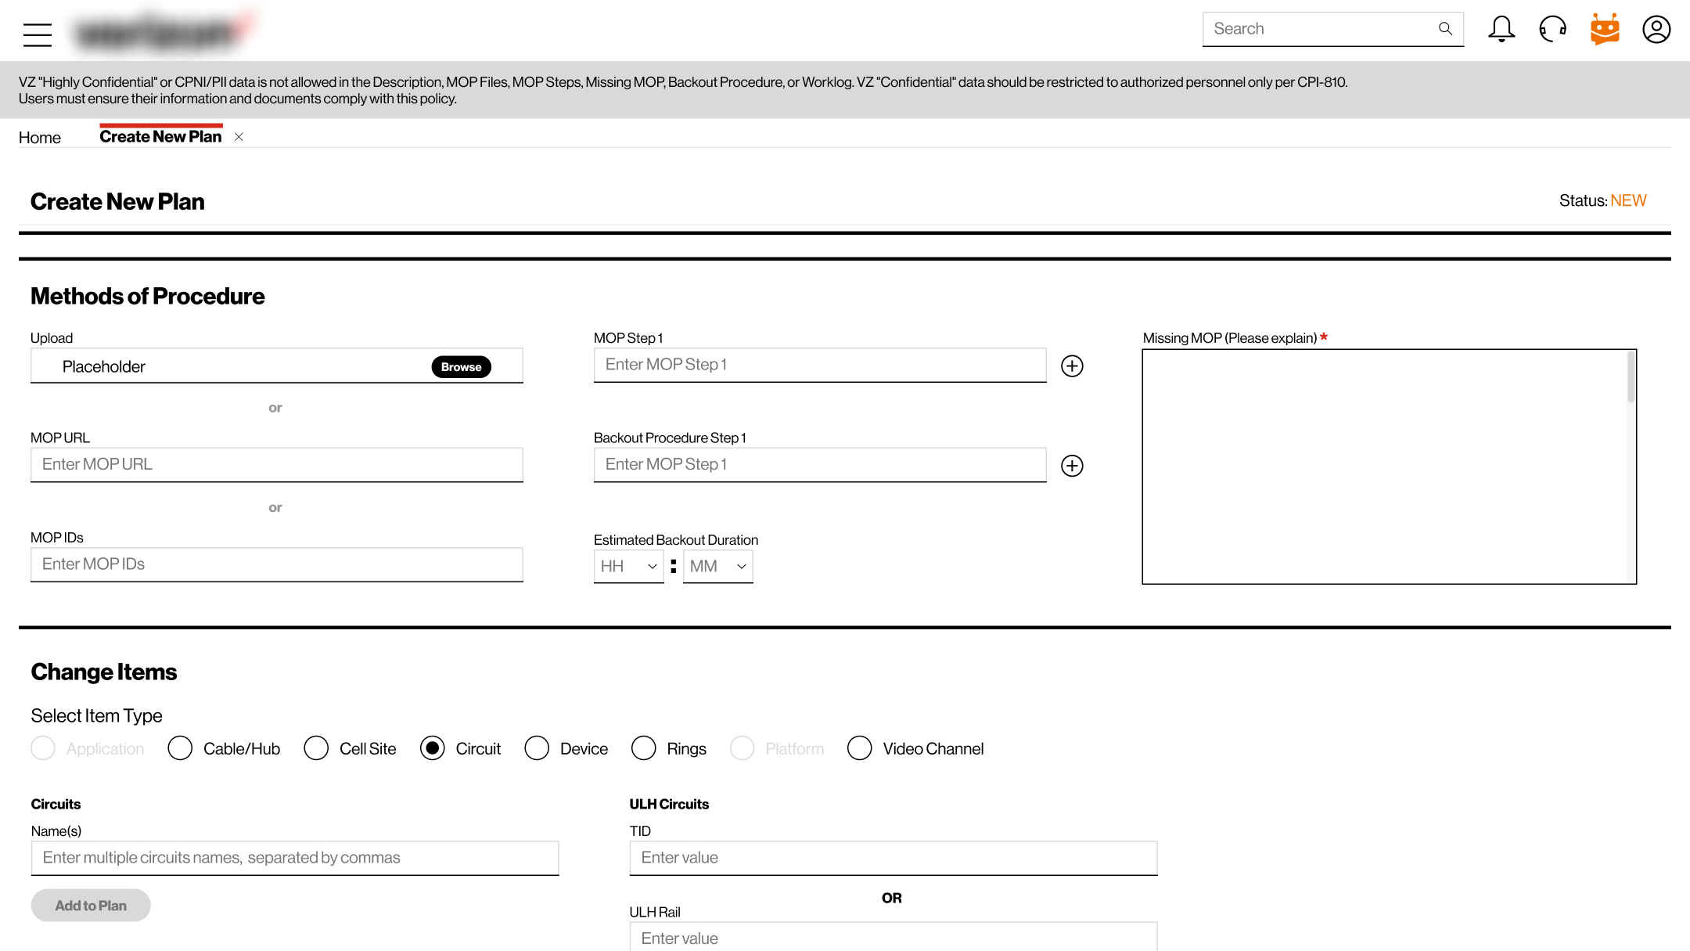
Task: Click the Add to Plan button
Action: [x=91, y=906]
